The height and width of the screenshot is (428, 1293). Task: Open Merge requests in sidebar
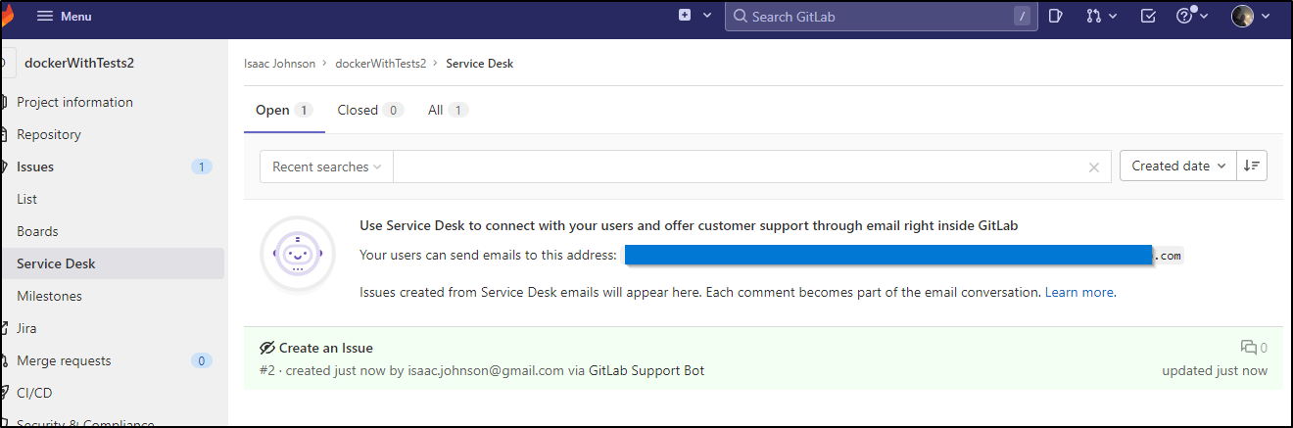coord(64,360)
